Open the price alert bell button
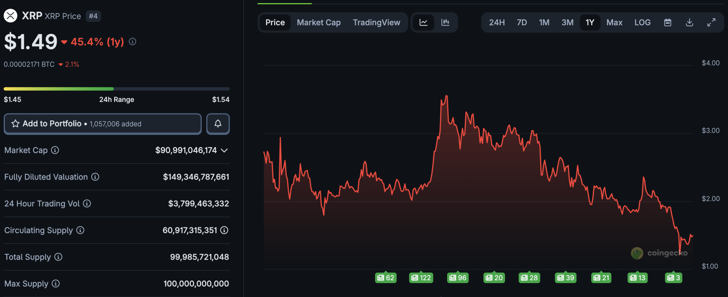Image resolution: width=728 pixels, height=297 pixels. click(x=218, y=124)
